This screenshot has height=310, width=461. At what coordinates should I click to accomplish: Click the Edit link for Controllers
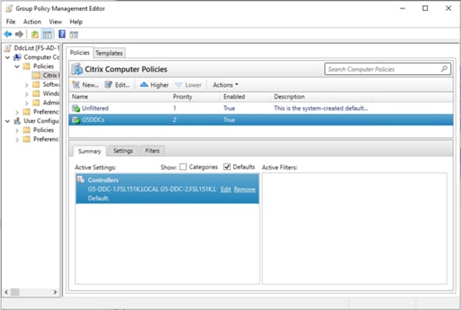click(226, 190)
